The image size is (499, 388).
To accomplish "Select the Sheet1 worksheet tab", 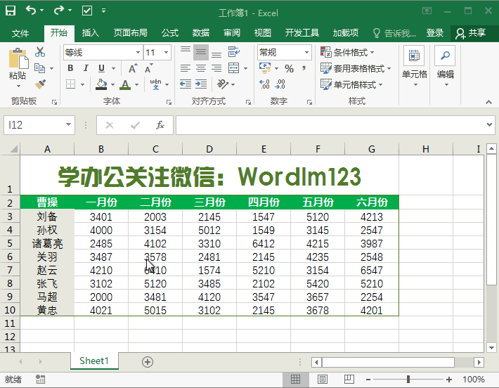I will point(94,361).
